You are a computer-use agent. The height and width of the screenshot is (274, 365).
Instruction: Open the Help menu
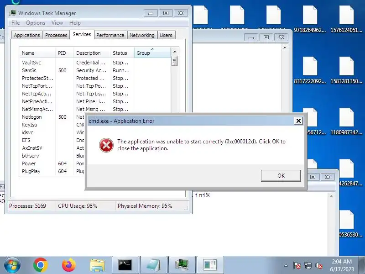(75, 23)
